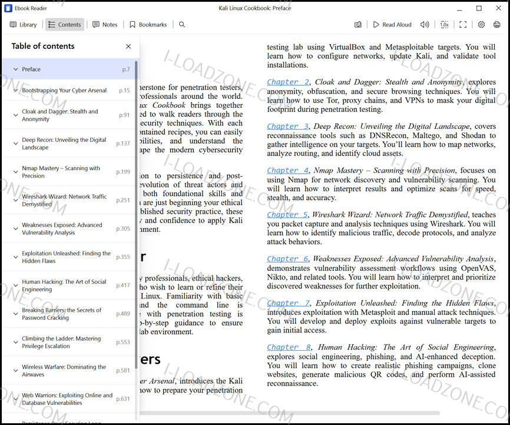
Task: Click the contents panel vertical scrollbar
Action: pos(136,215)
